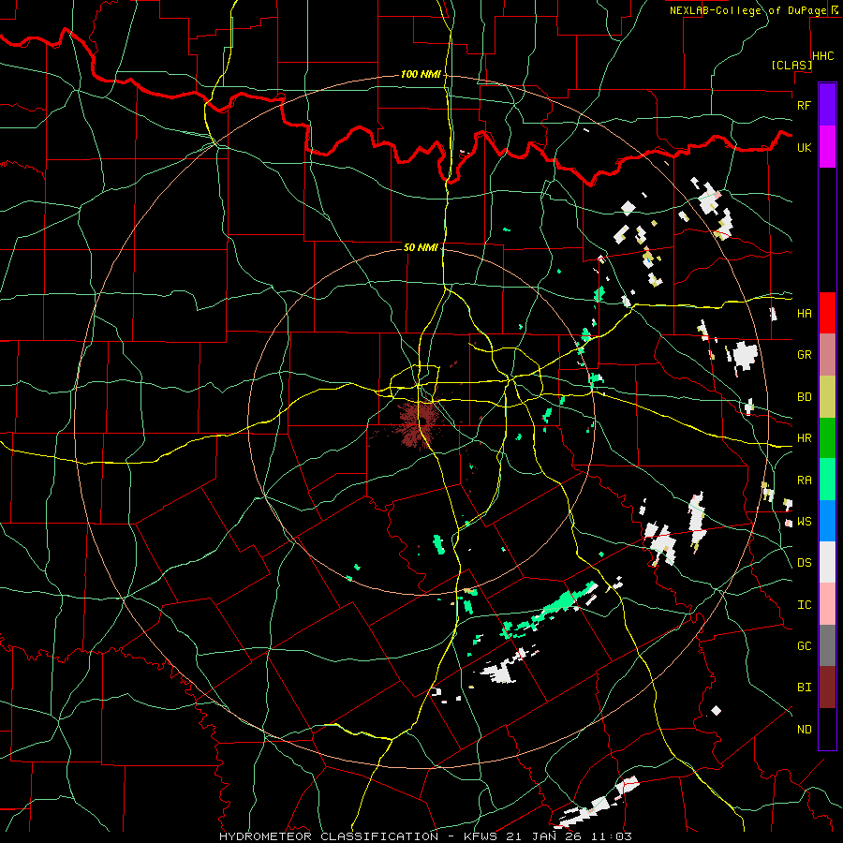Click the brown BI legend swatch
843x843 pixels.
(827, 688)
